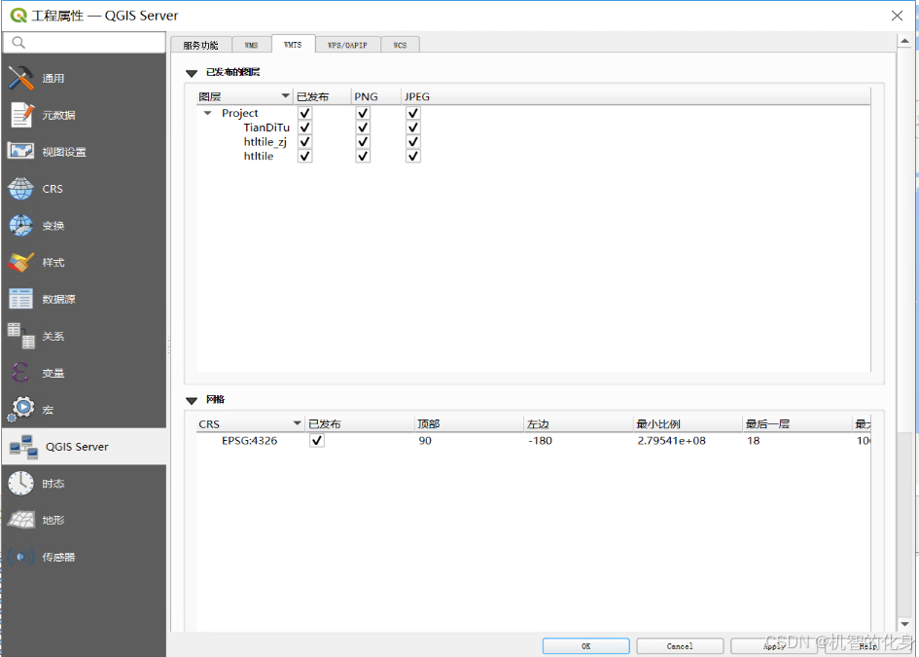Select the TianDiTu layer name
The width and height of the screenshot is (919, 657).
[266, 128]
